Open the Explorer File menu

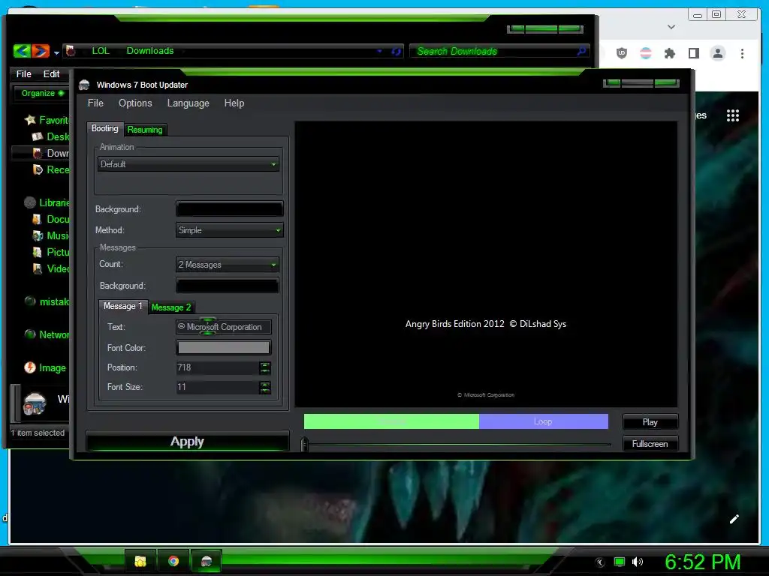(x=23, y=74)
